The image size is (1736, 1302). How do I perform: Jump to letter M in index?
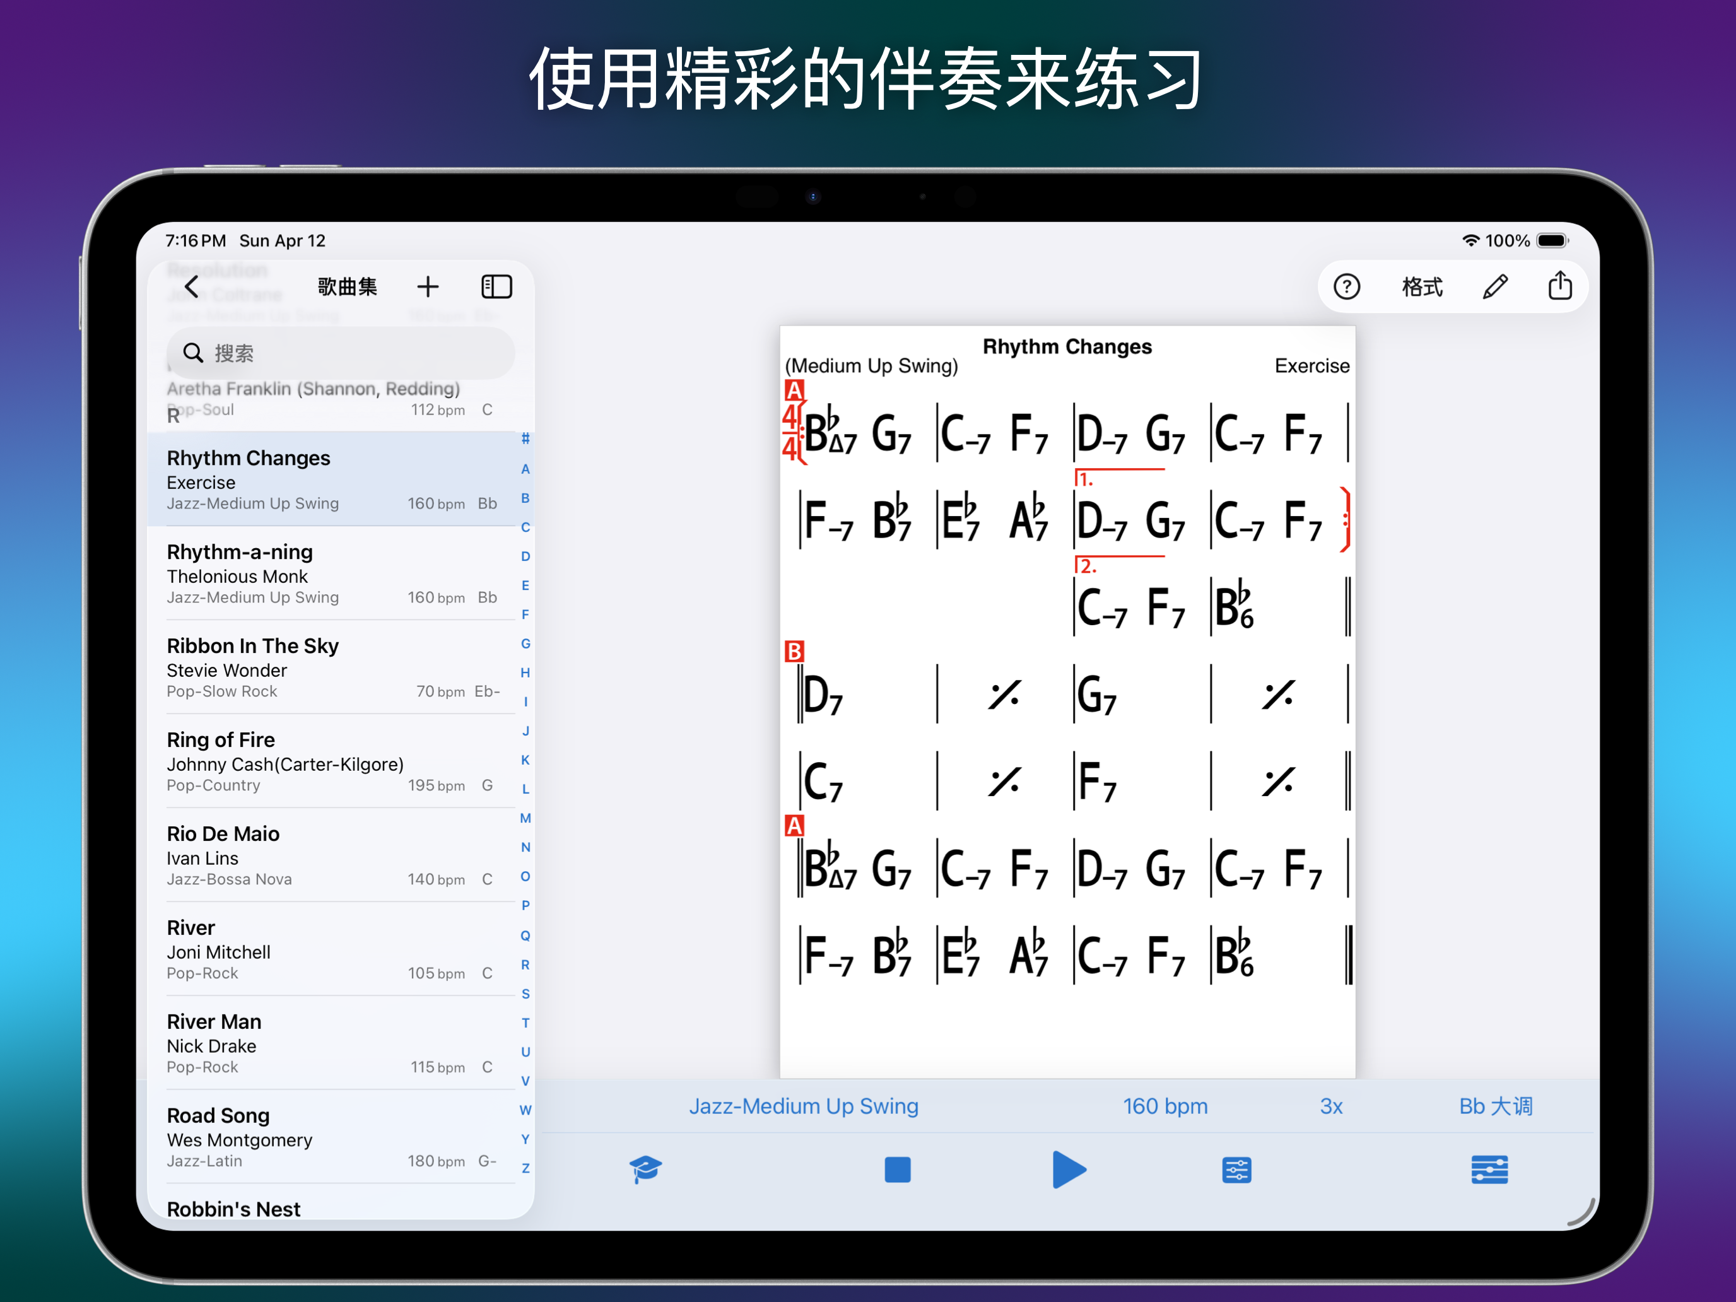[x=525, y=818]
